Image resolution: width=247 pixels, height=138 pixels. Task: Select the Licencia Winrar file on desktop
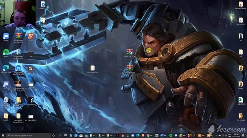93,69
